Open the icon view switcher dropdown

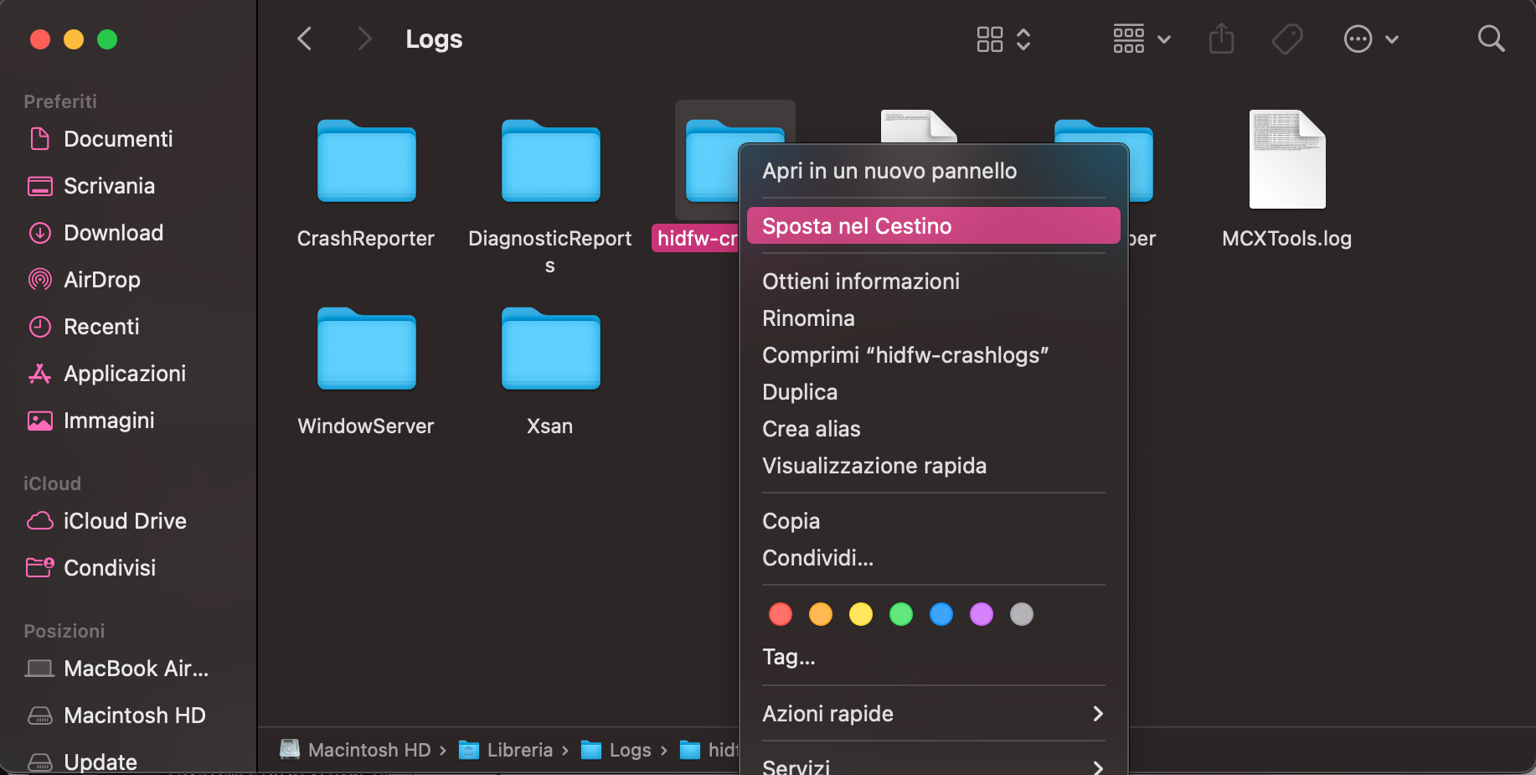(1003, 39)
